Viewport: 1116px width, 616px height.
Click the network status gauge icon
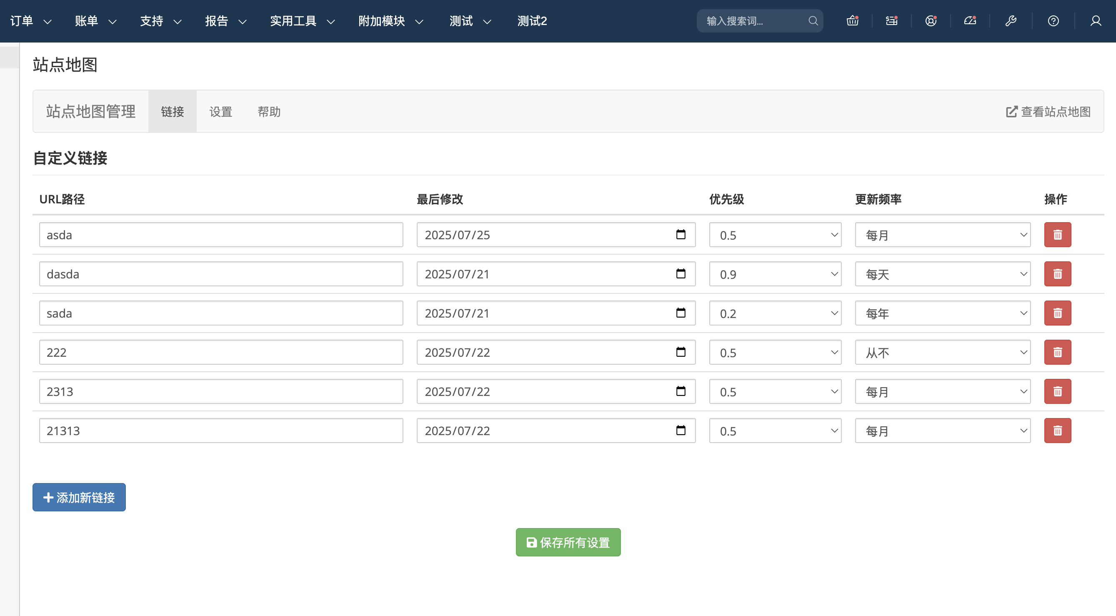pos(970,20)
